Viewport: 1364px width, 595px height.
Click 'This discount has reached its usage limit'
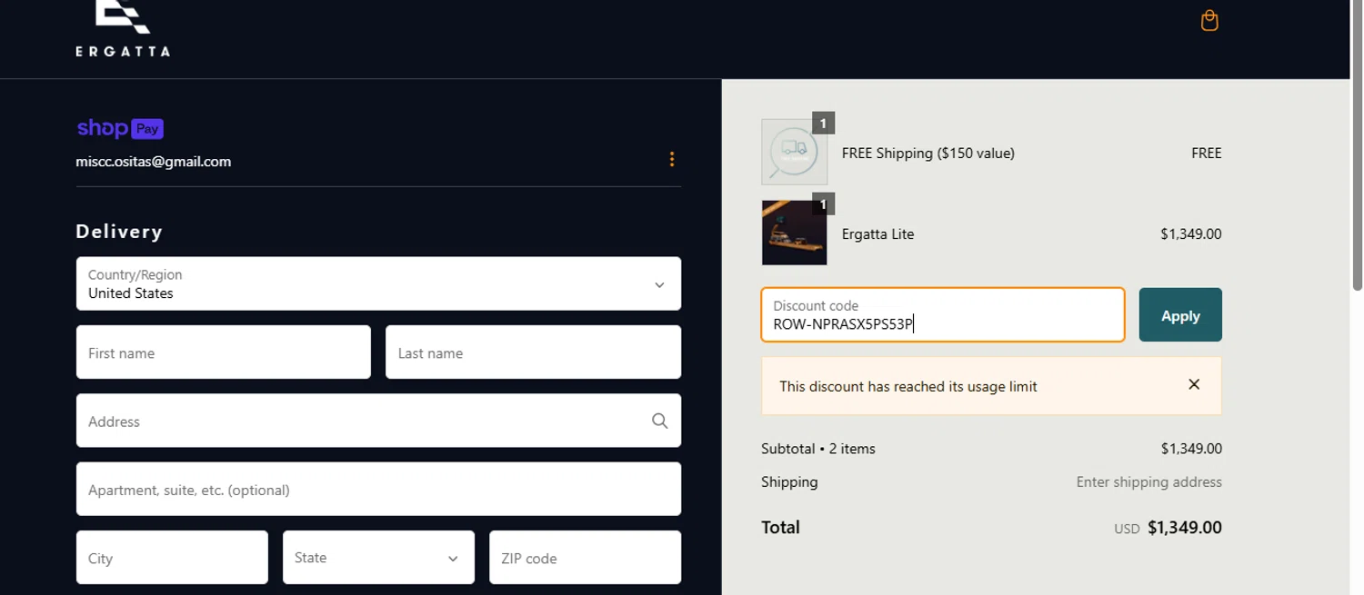pyautogui.click(x=908, y=386)
